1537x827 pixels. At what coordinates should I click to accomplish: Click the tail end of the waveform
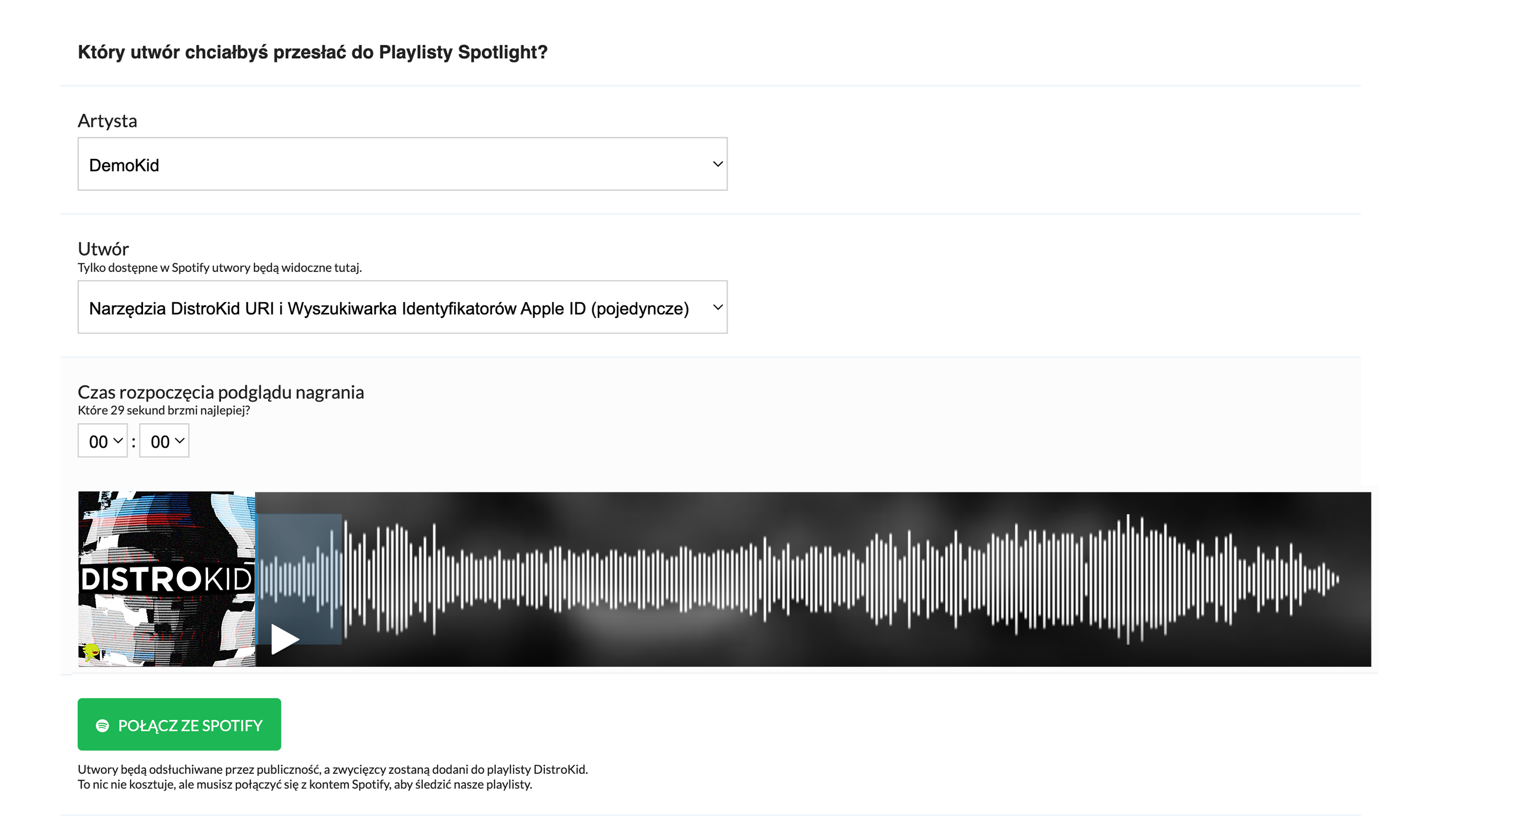coord(1332,579)
